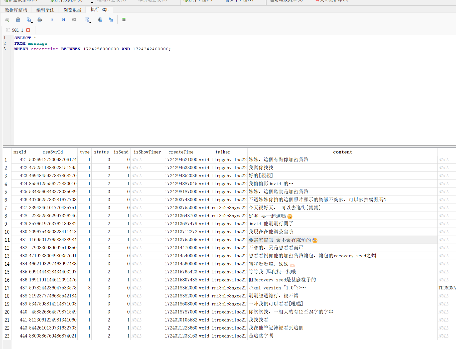Open find and replace in editor
The image size is (456, 349).
click(111, 20)
